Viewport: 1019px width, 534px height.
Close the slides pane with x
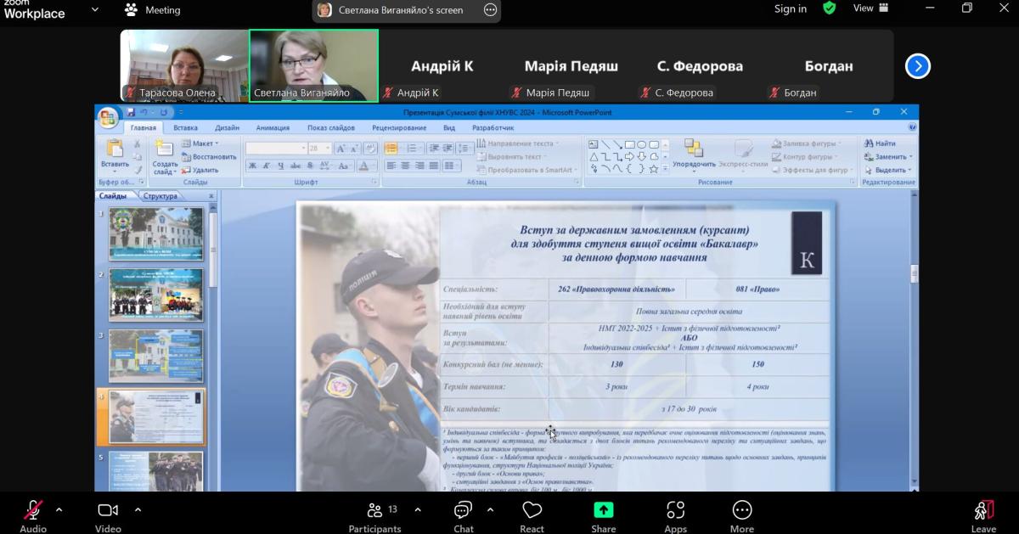pyautogui.click(x=211, y=196)
